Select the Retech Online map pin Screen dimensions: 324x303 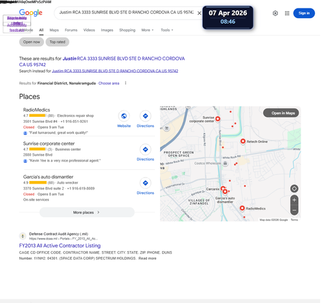pyautogui.click(x=243, y=141)
